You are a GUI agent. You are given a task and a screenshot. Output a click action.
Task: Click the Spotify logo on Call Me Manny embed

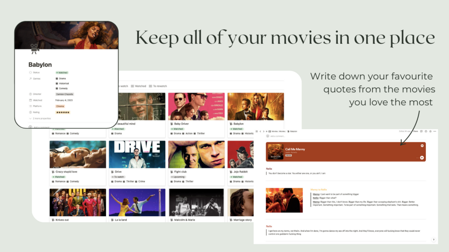pos(422,146)
